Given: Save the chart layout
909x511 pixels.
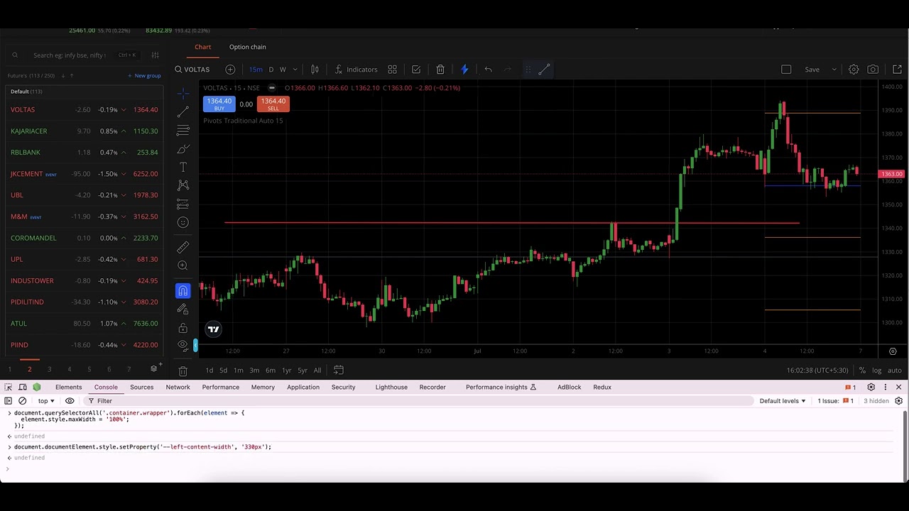Looking at the screenshot, I should click(812, 70).
